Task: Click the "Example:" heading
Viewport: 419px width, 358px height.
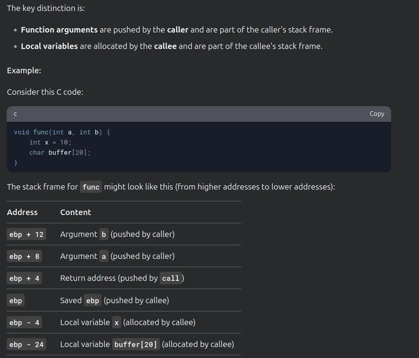Action: (x=24, y=71)
